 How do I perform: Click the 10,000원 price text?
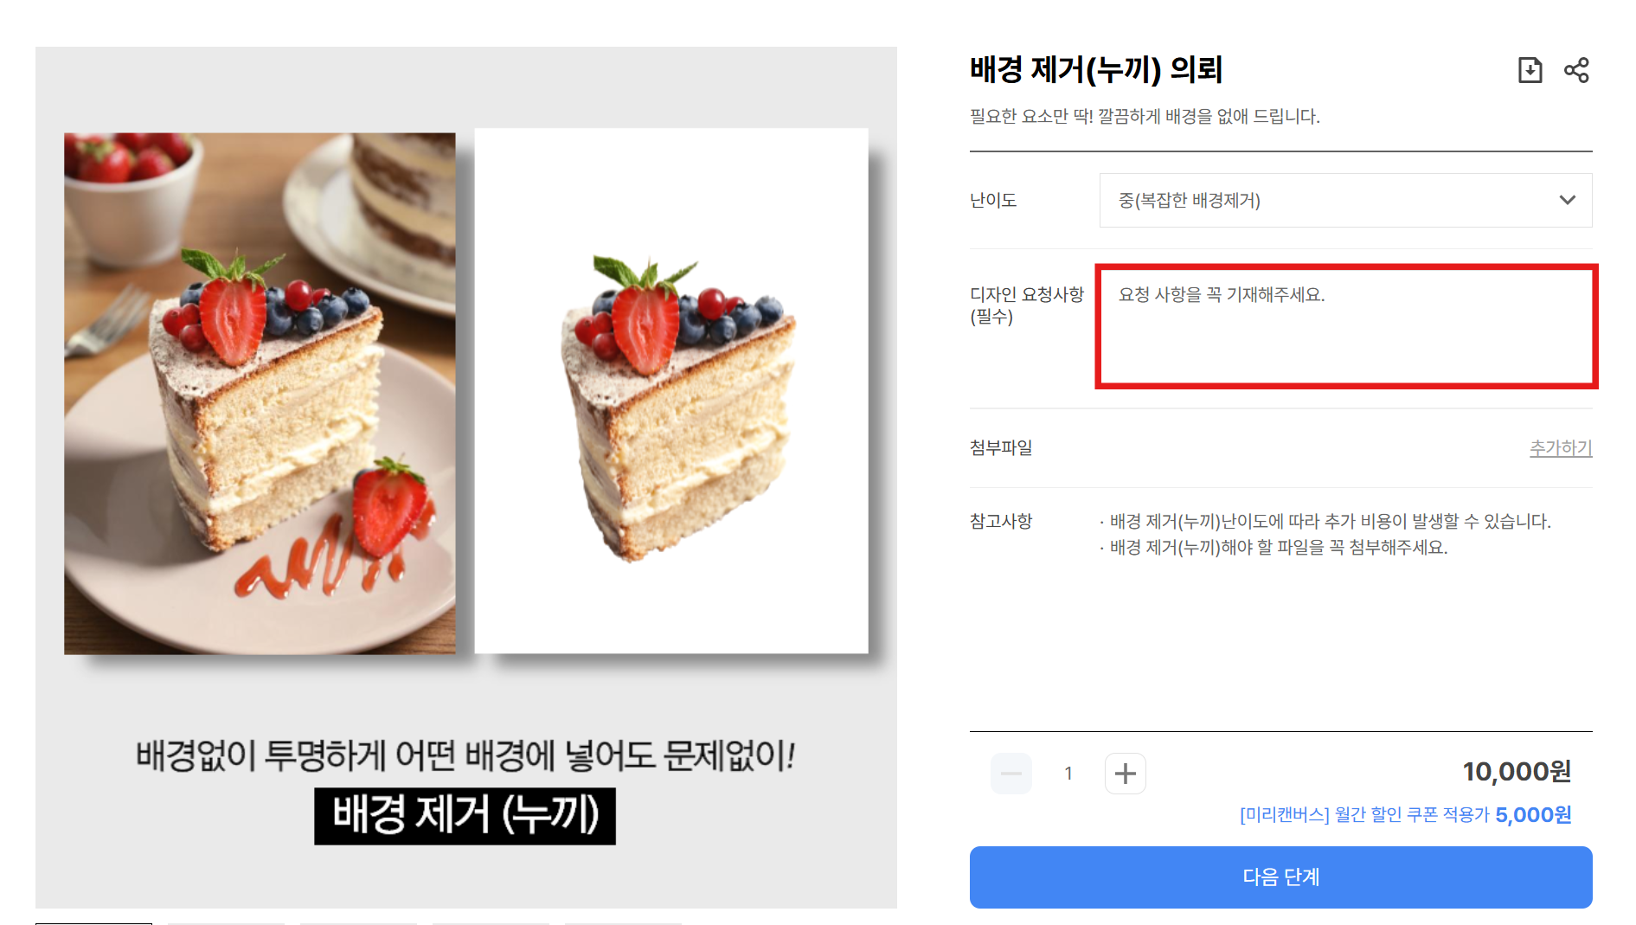pos(1517,771)
